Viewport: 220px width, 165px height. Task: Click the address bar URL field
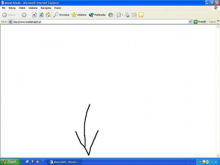click(98, 22)
